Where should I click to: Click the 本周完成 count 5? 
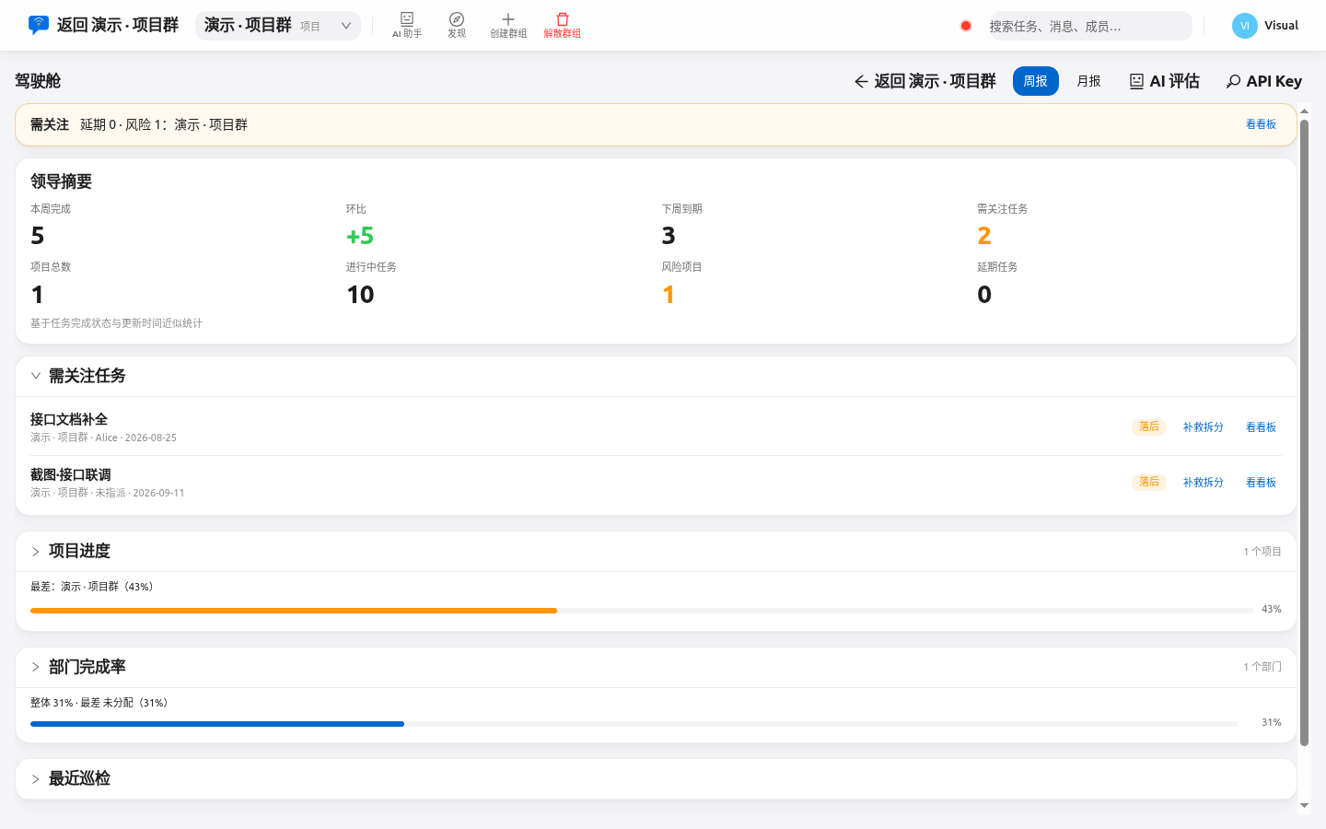coord(38,236)
